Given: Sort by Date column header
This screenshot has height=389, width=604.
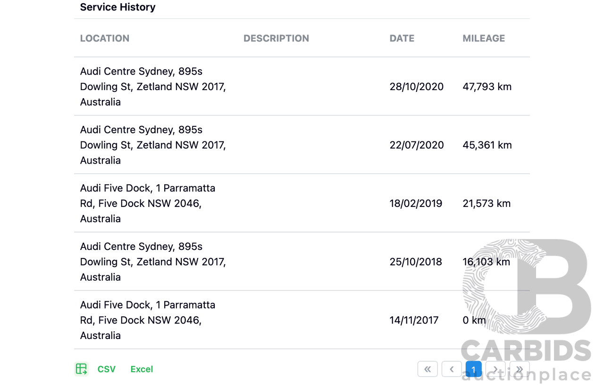Looking at the screenshot, I should coord(402,38).
